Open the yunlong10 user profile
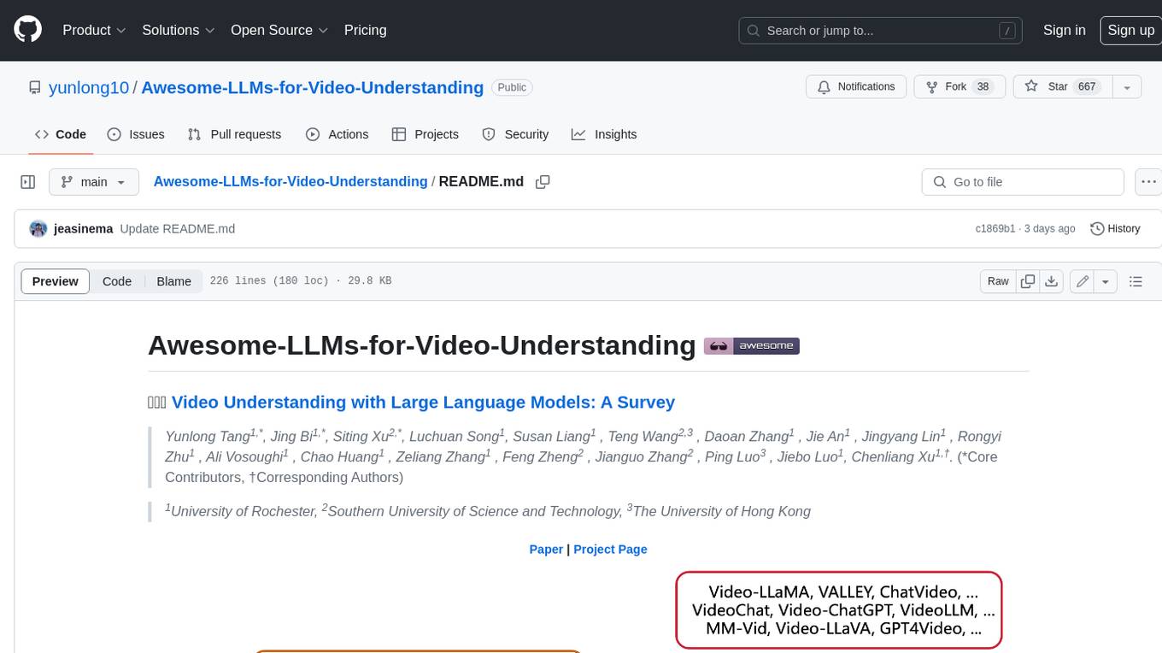 [89, 87]
